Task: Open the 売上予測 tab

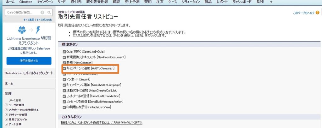Action: 132,2
